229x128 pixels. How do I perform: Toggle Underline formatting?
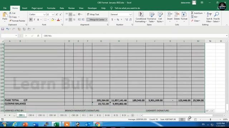(38, 20)
